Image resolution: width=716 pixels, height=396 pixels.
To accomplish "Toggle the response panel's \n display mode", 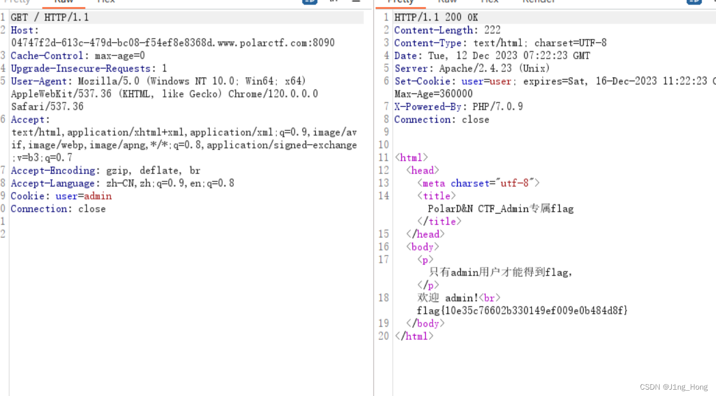I will [713, 2].
